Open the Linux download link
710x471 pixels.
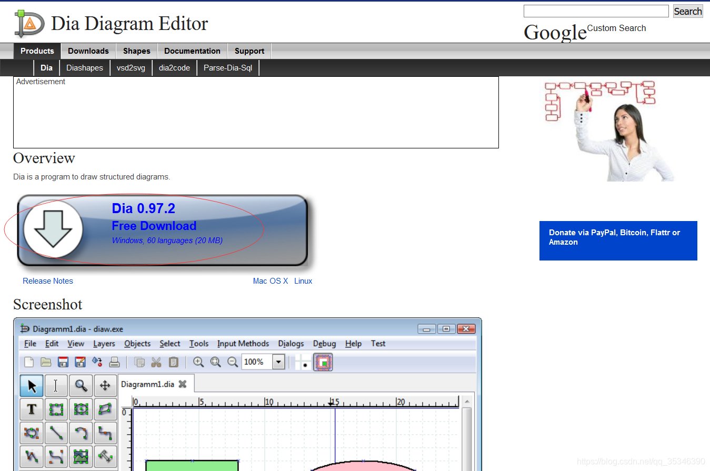[x=303, y=281]
